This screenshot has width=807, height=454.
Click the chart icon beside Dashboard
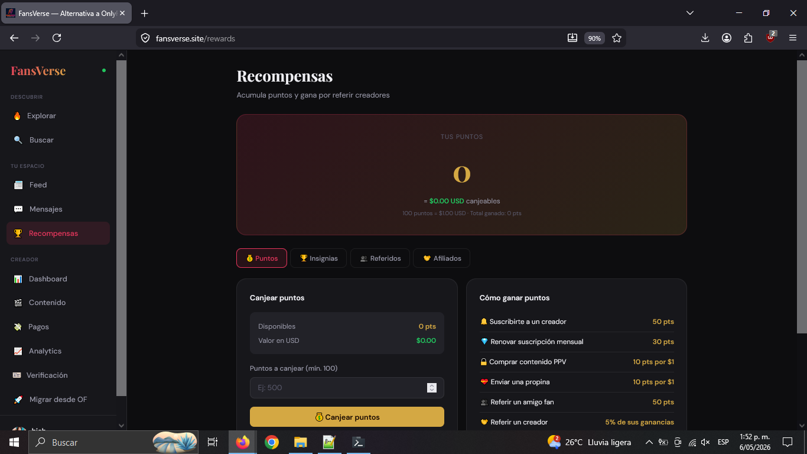click(x=18, y=279)
